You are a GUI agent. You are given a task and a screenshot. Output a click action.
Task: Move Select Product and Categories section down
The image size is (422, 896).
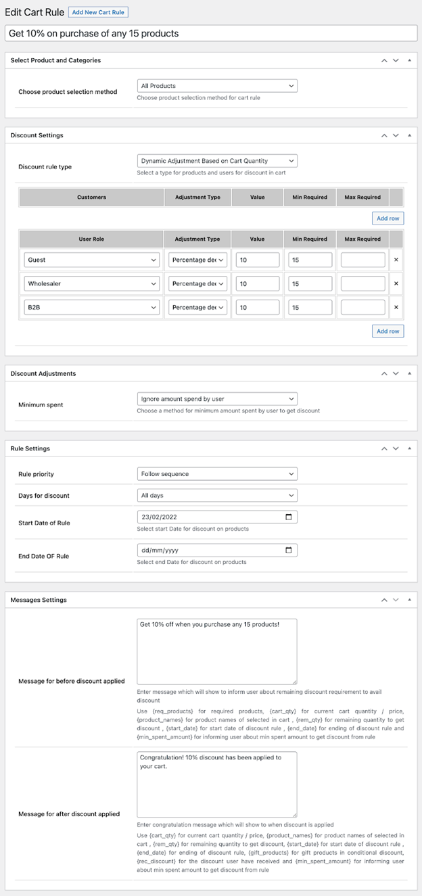point(396,60)
